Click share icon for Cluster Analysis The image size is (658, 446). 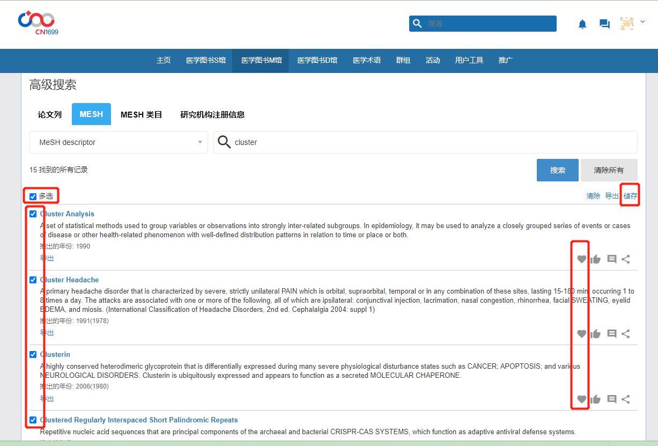pos(626,259)
